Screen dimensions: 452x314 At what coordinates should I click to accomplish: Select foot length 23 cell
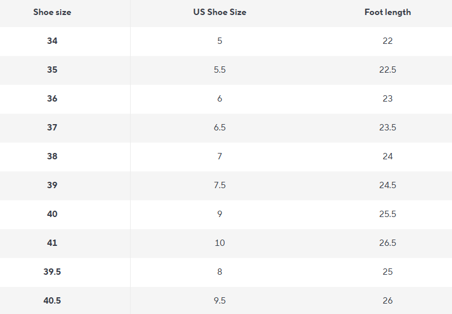tap(387, 99)
